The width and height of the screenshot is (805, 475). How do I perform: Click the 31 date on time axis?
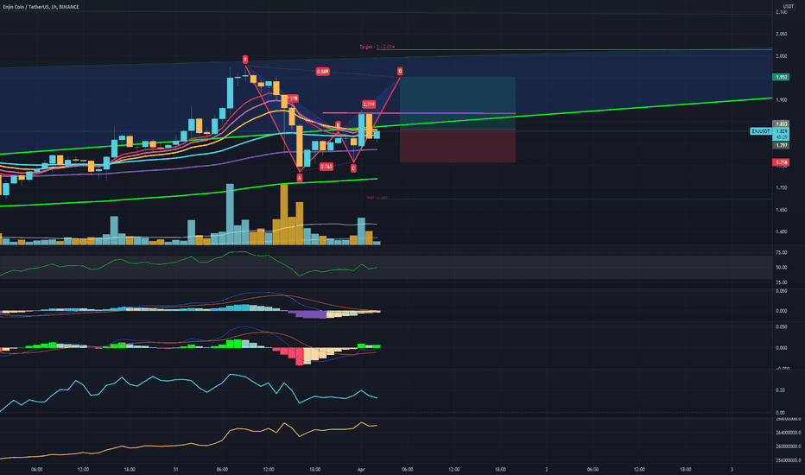pyautogui.click(x=175, y=469)
